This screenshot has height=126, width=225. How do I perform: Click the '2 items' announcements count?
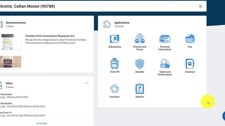[9, 26]
